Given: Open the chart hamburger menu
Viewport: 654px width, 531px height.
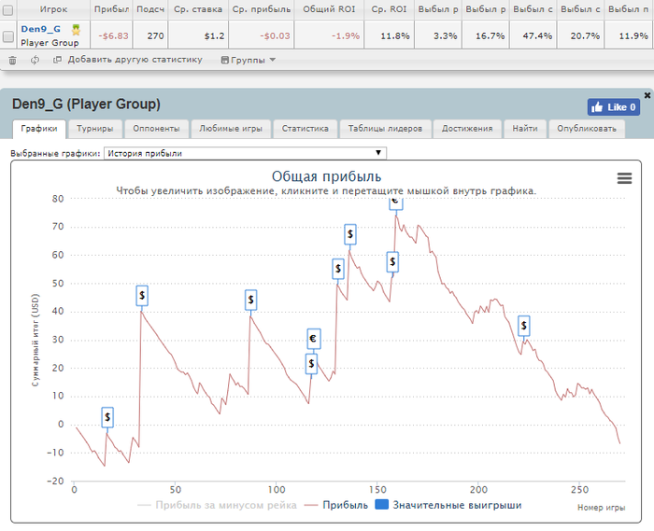Looking at the screenshot, I should [624, 178].
